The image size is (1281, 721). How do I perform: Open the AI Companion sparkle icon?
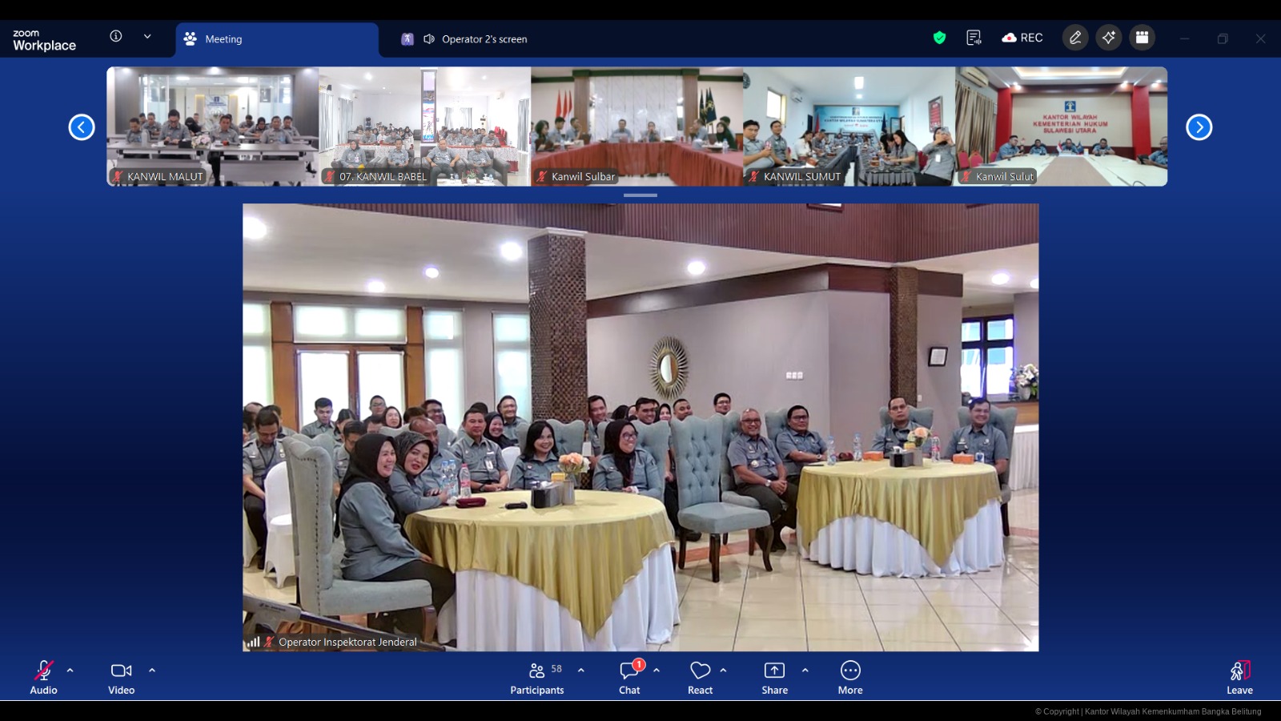click(x=1109, y=38)
